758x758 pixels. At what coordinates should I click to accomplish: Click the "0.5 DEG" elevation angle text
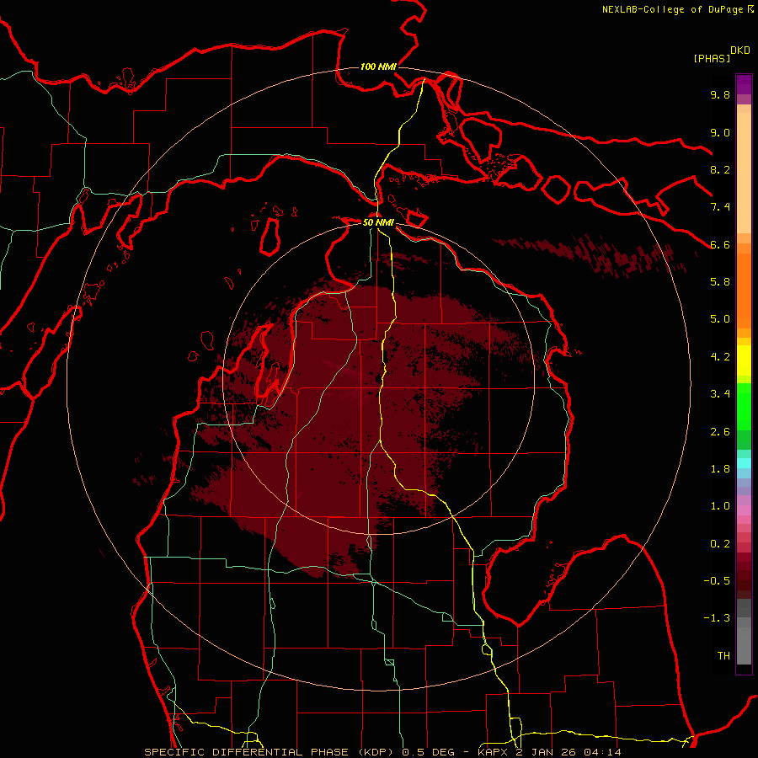click(427, 752)
